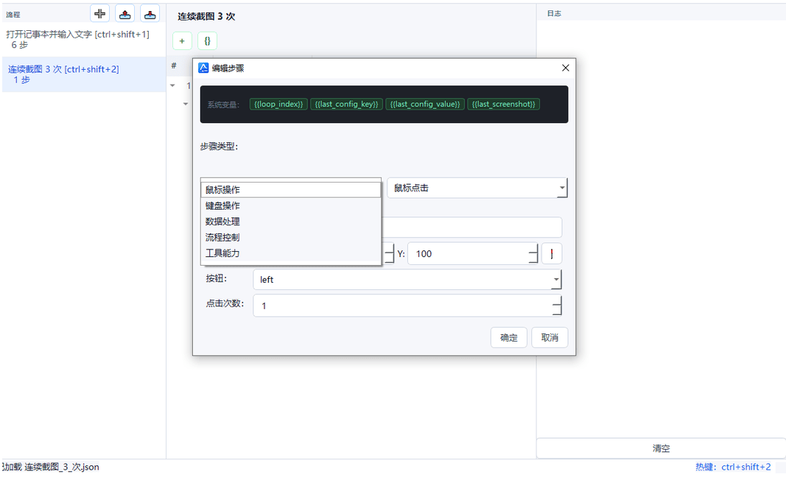Choose 流程控制 from the step type list
The width and height of the screenshot is (786, 477).
(291, 238)
